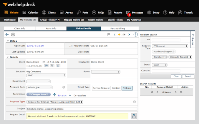Go back with the left arrow icon
The width and height of the screenshot is (199, 124).
click(x=7, y=34)
